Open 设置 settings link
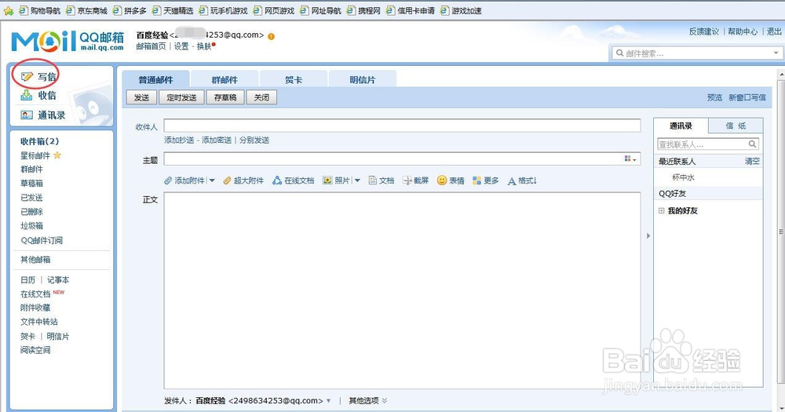785x412 pixels. (x=181, y=46)
